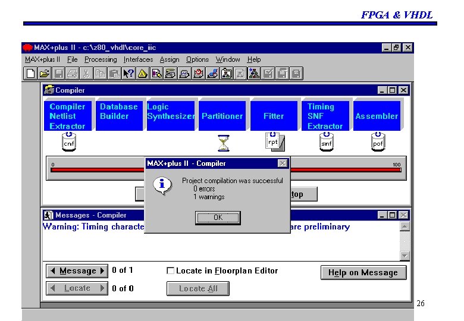Open the snf file icon under Timing SNF Extractor

327,142
